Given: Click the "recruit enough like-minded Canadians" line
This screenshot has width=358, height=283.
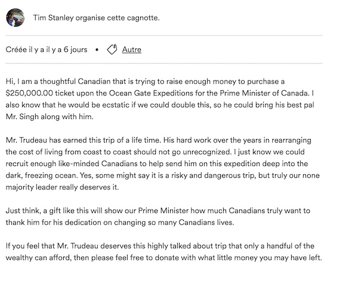Looking at the screenshot, I should click(157, 164).
